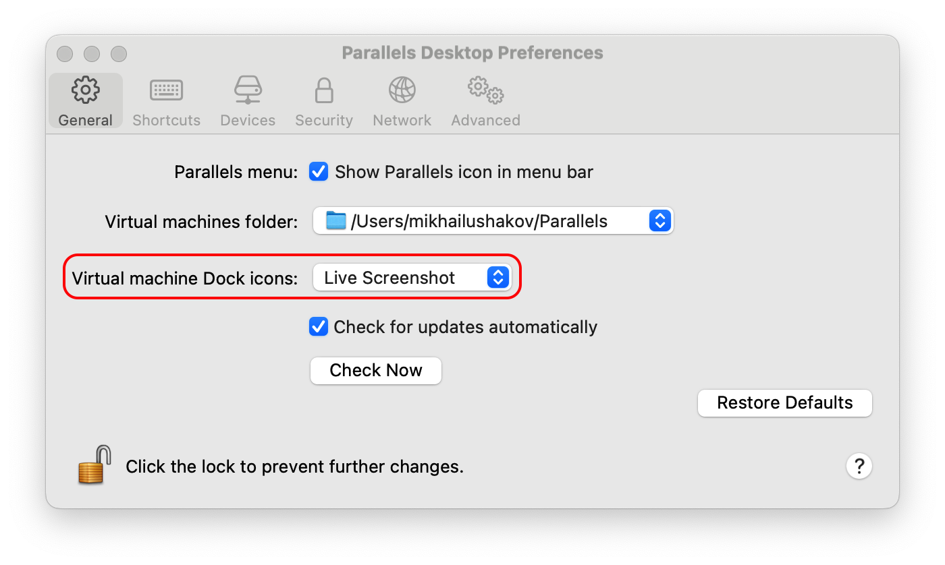Switch to the Advanced tab label

pyautogui.click(x=485, y=120)
